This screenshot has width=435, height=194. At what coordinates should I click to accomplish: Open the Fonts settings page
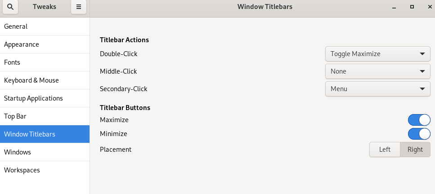[45, 62]
